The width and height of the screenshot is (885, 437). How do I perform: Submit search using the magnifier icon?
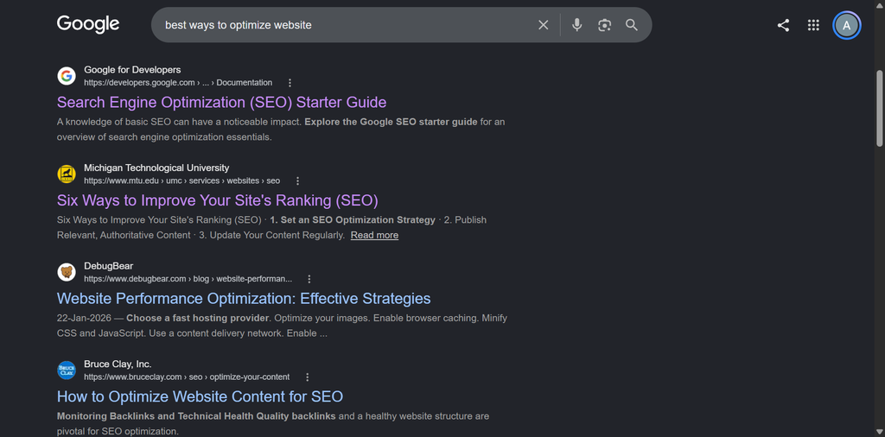[x=632, y=25]
